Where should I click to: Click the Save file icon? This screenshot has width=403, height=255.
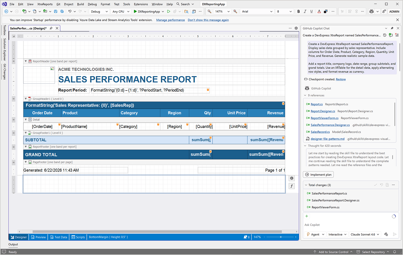[x=56, y=12]
